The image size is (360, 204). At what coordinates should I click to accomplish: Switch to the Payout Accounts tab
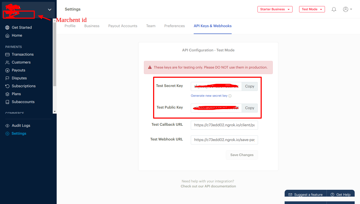click(x=123, y=26)
